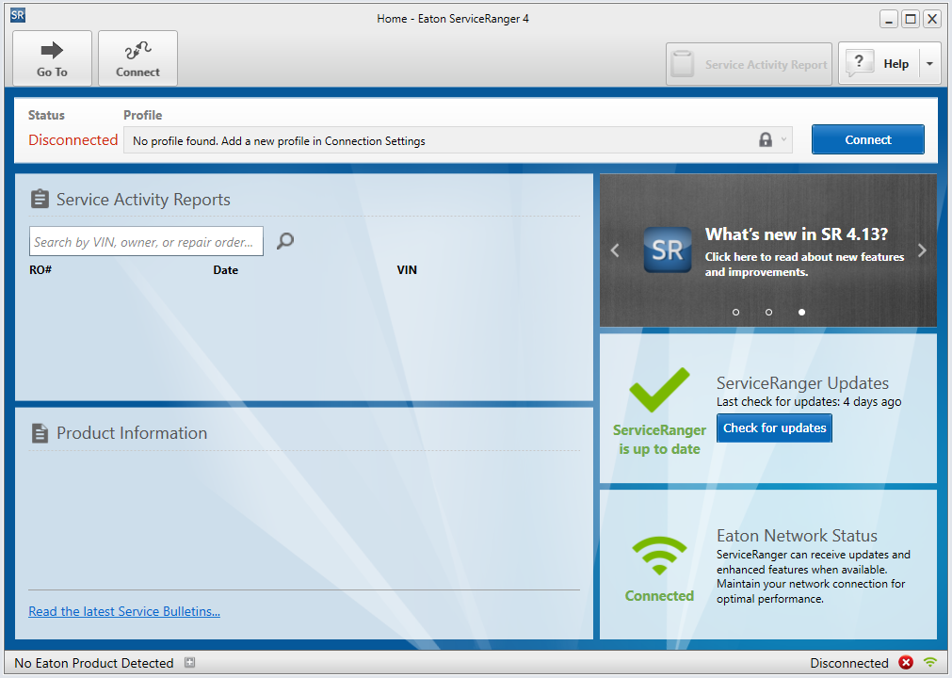Select the second carousel dot indicator

(768, 312)
